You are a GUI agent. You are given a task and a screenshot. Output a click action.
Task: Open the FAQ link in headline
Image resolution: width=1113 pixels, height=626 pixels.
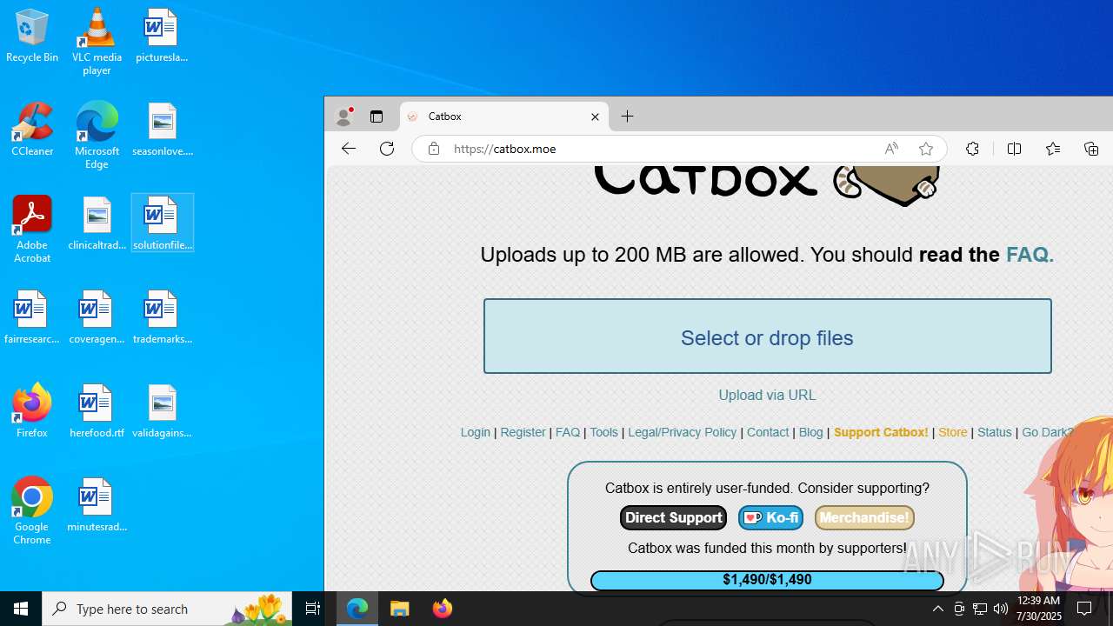[x=1030, y=255]
